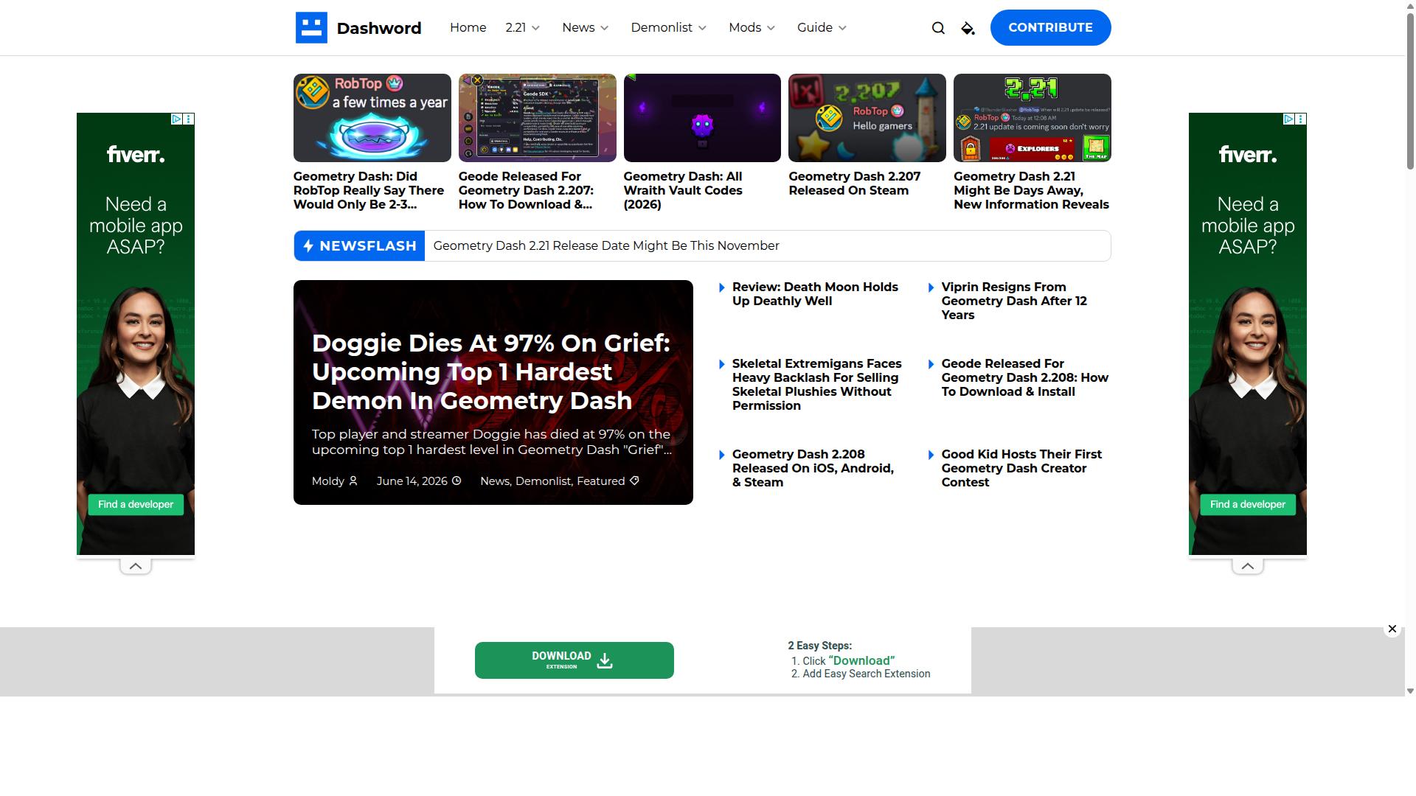The width and height of the screenshot is (1416, 796).
Task: Collapse the left ad with the chevron
Action: click(136, 566)
